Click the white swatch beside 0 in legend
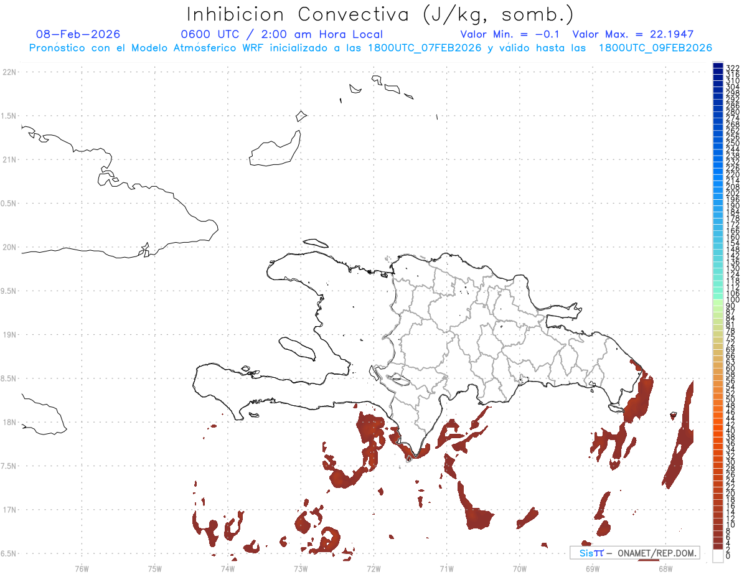Screen dimensions: 747x577 (718, 556)
